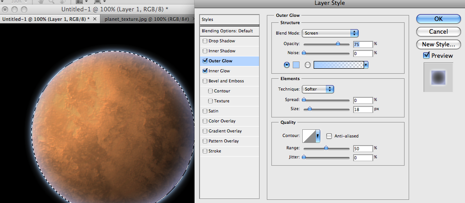Click the style preview thumbnail
The width and height of the screenshot is (465, 203).
coord(438,77)
